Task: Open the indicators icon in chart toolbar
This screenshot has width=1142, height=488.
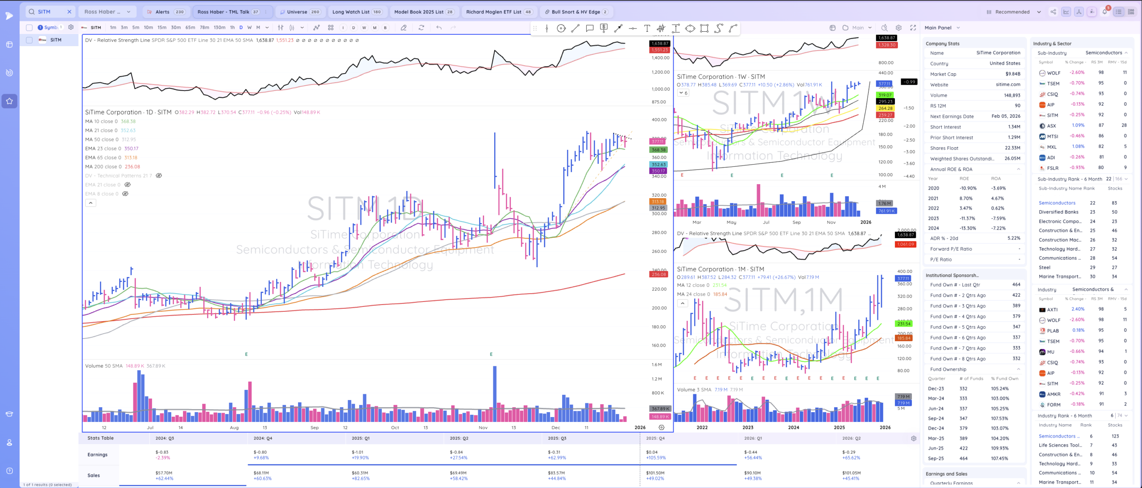Action: click(x=316, y=28)
